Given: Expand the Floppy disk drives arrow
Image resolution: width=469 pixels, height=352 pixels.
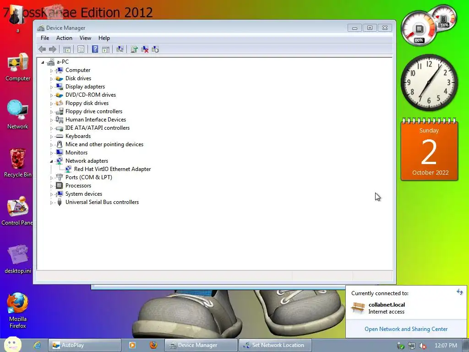Looking at the screenshot, I should pos(51,104).
